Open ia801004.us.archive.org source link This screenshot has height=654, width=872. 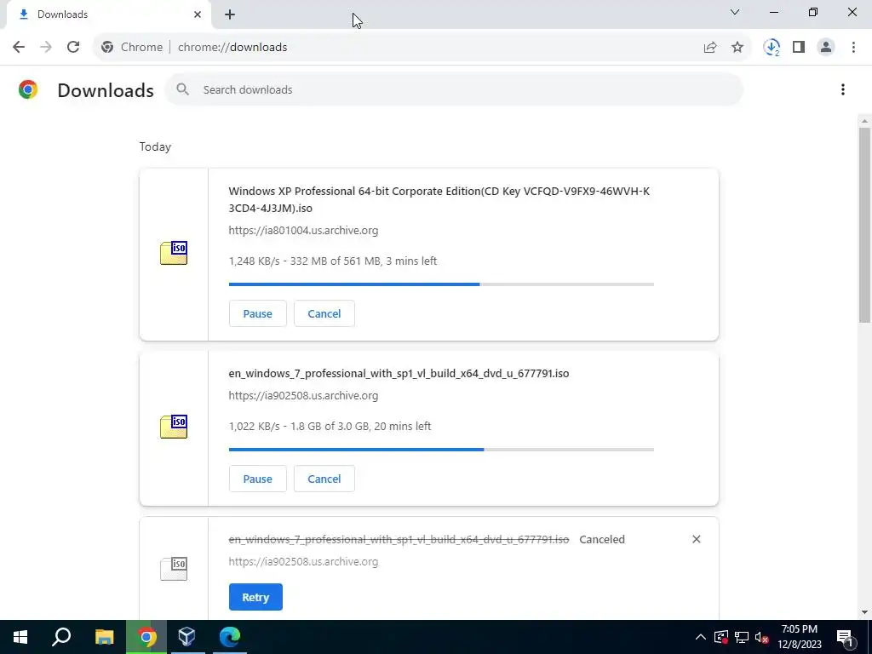[x=303, y=230]
